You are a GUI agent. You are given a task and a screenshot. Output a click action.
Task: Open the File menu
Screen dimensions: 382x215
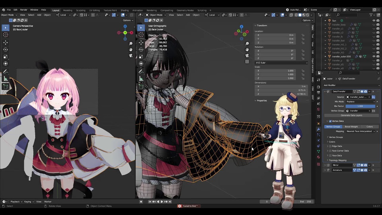click(x=9, y=10)
